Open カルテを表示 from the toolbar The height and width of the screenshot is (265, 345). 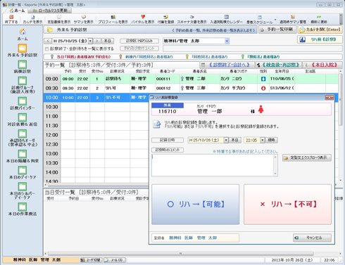[x=32, y=19]
